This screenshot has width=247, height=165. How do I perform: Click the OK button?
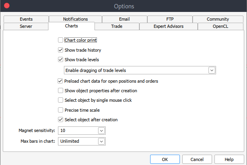[165, 159]
